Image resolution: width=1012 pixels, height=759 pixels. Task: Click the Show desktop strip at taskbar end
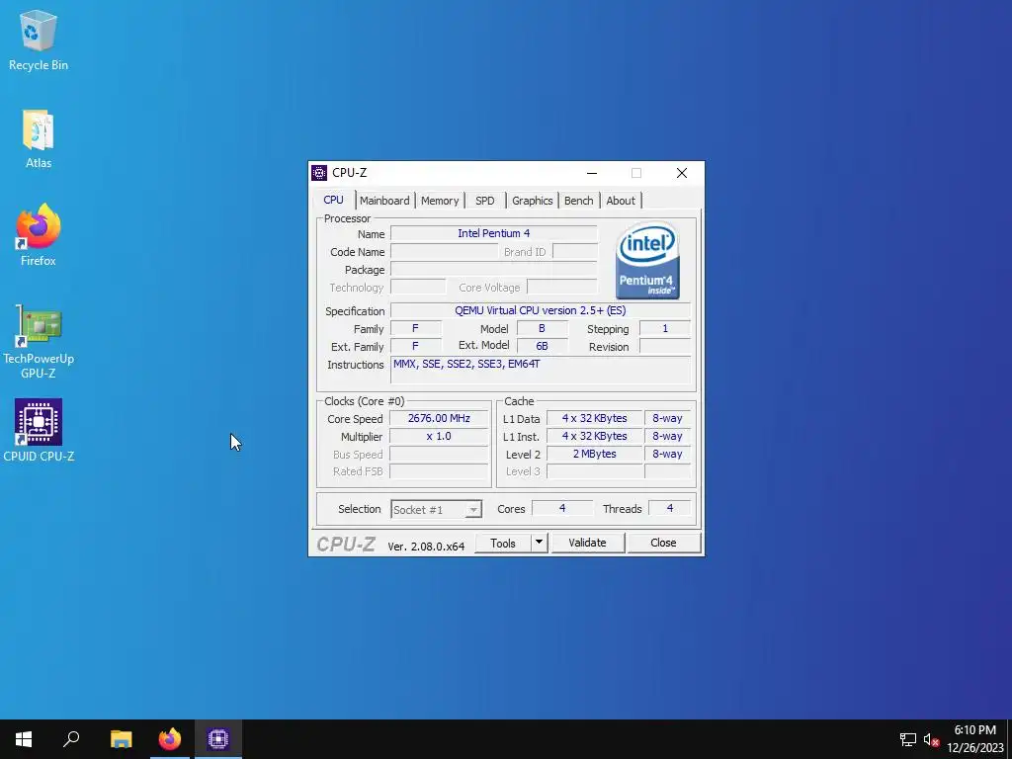(x=1009, y=739)
